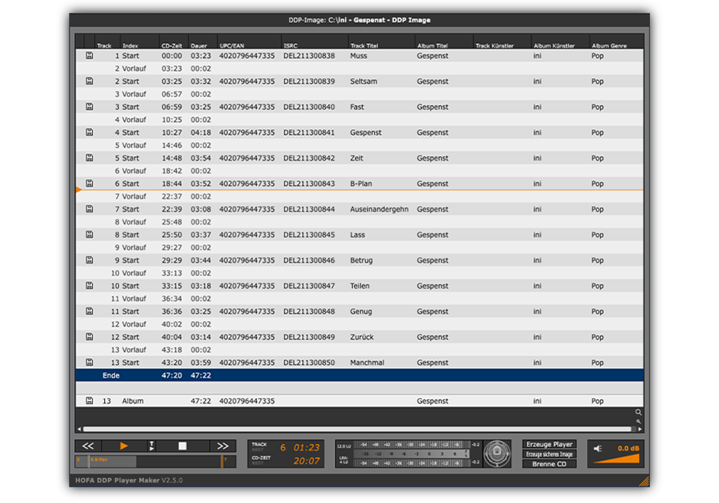Image resolution: width=719 pixels, height=503 pixels.
Task: Click the save icon for track Zeit
Action: [89, 158]
